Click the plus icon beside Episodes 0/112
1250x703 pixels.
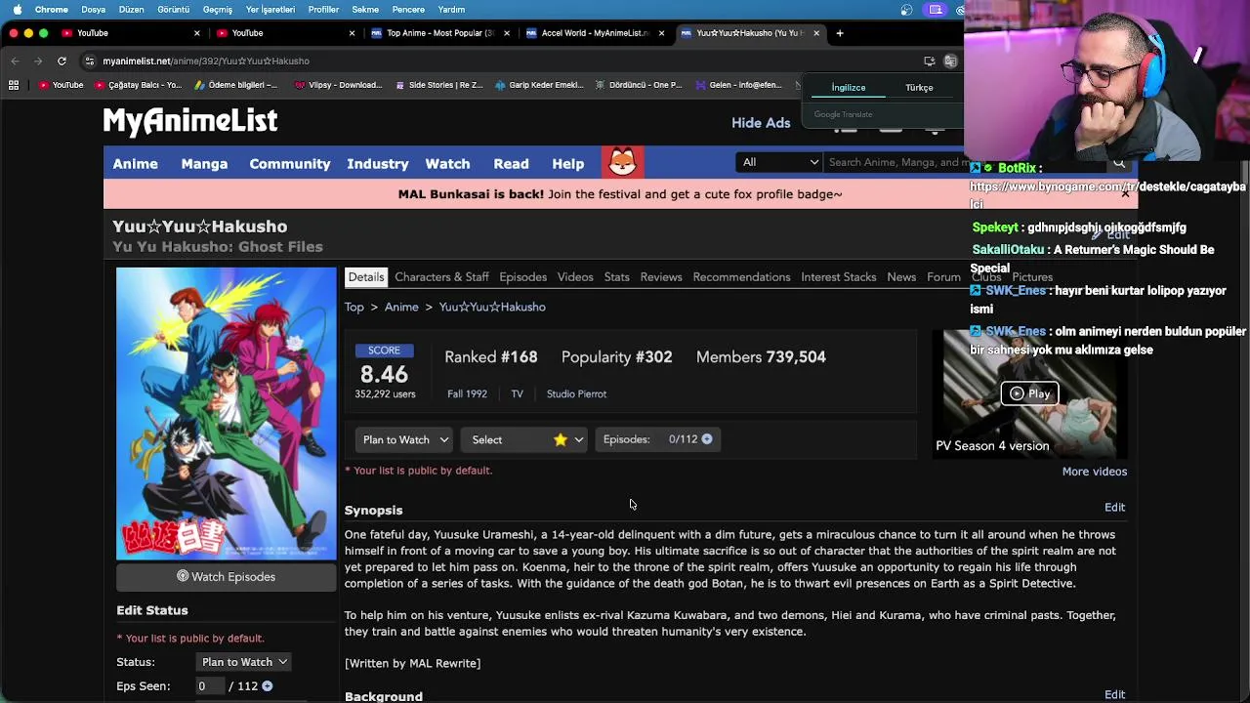pyautogui.click(x=707, y=439)
